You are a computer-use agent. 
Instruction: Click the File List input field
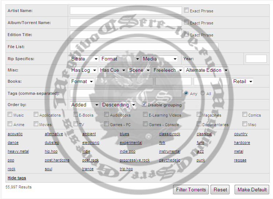coord(144,47)
